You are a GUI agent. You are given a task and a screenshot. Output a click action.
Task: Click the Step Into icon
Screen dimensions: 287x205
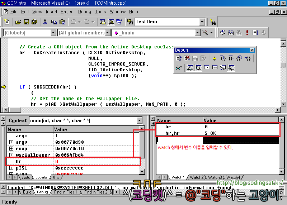[223, 58]
